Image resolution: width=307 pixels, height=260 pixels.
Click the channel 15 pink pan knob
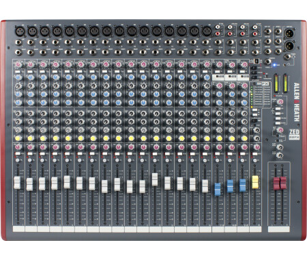coord(194,147)
